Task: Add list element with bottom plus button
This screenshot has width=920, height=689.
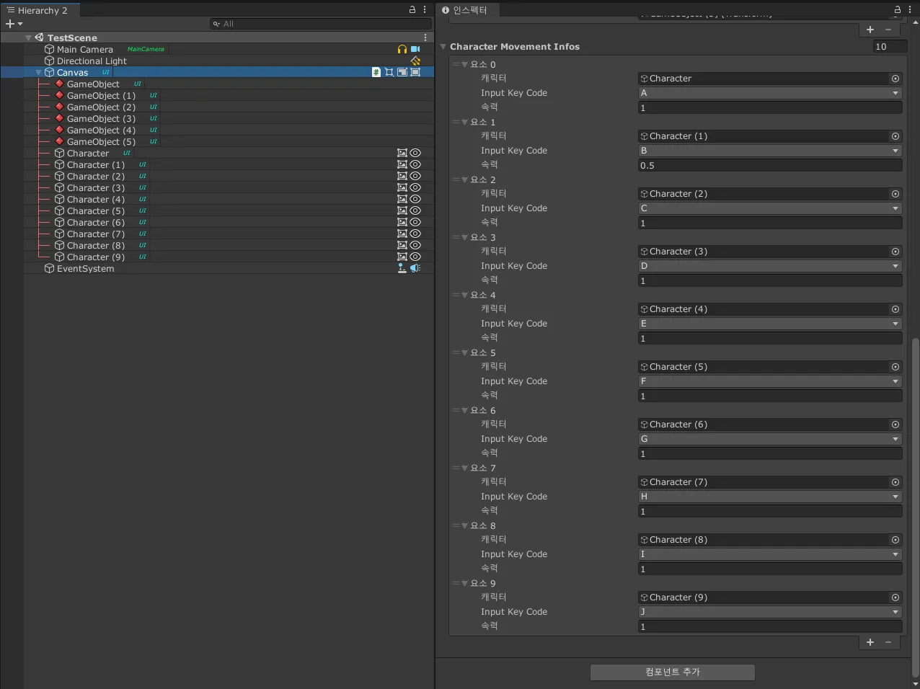Action: click(870, 642)
